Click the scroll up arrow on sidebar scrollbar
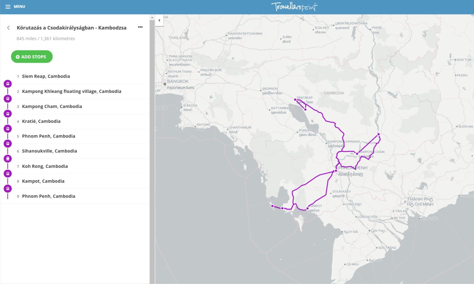The image size is (474, 284). [x=152, y=18]
